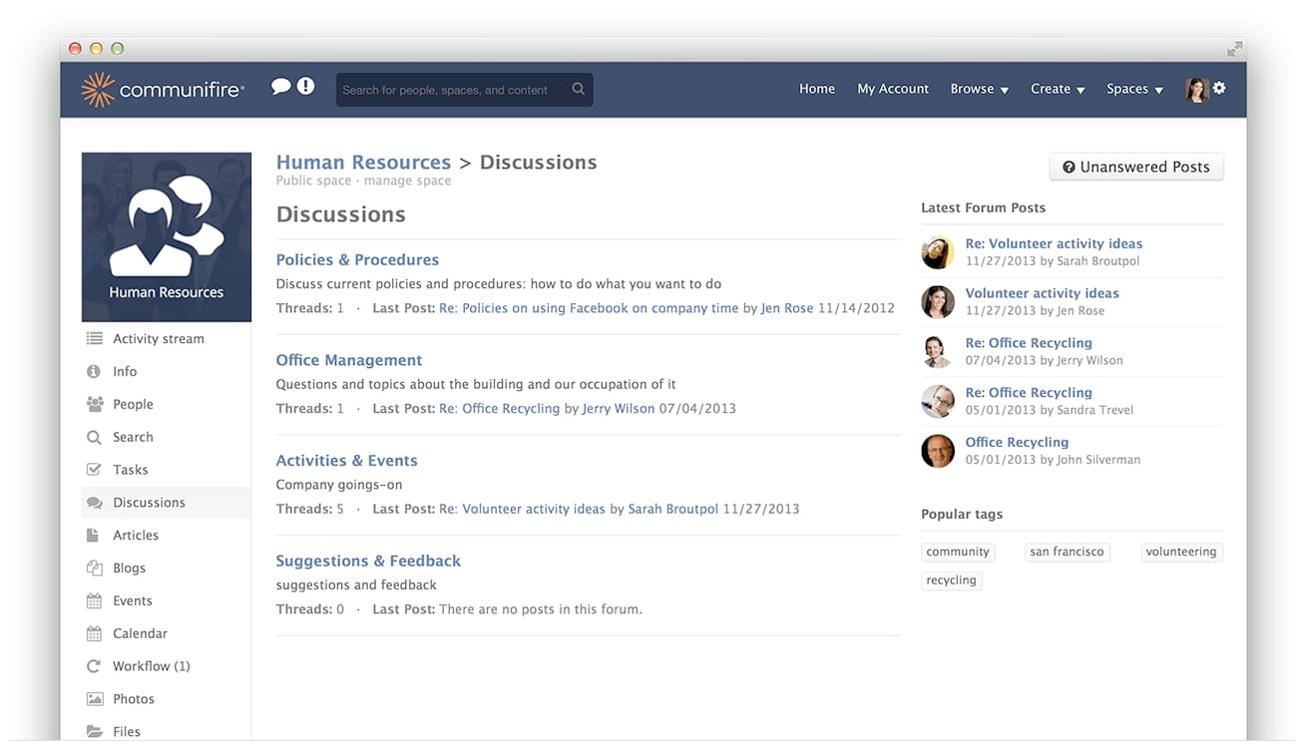Open Activity stream in the sidebar
Image resolution: width=1307 pixels, height=749 pixels.
(x=159, y=339)
